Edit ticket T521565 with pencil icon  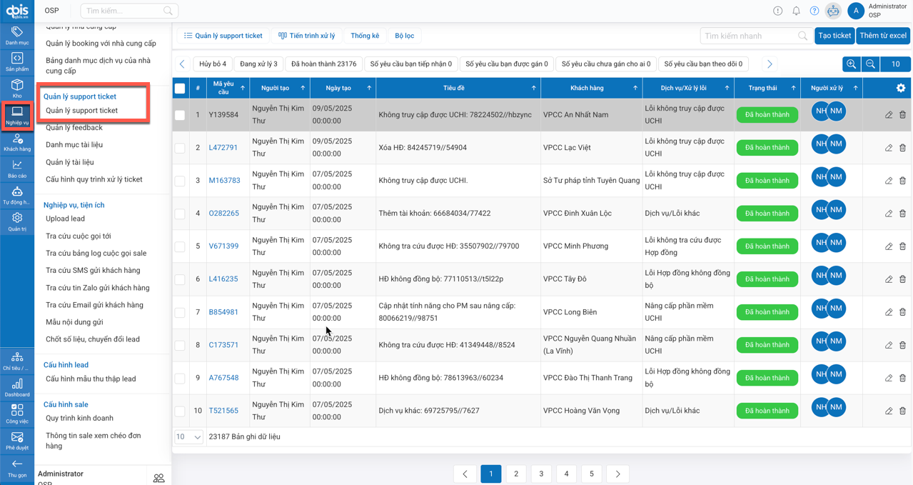889,411
